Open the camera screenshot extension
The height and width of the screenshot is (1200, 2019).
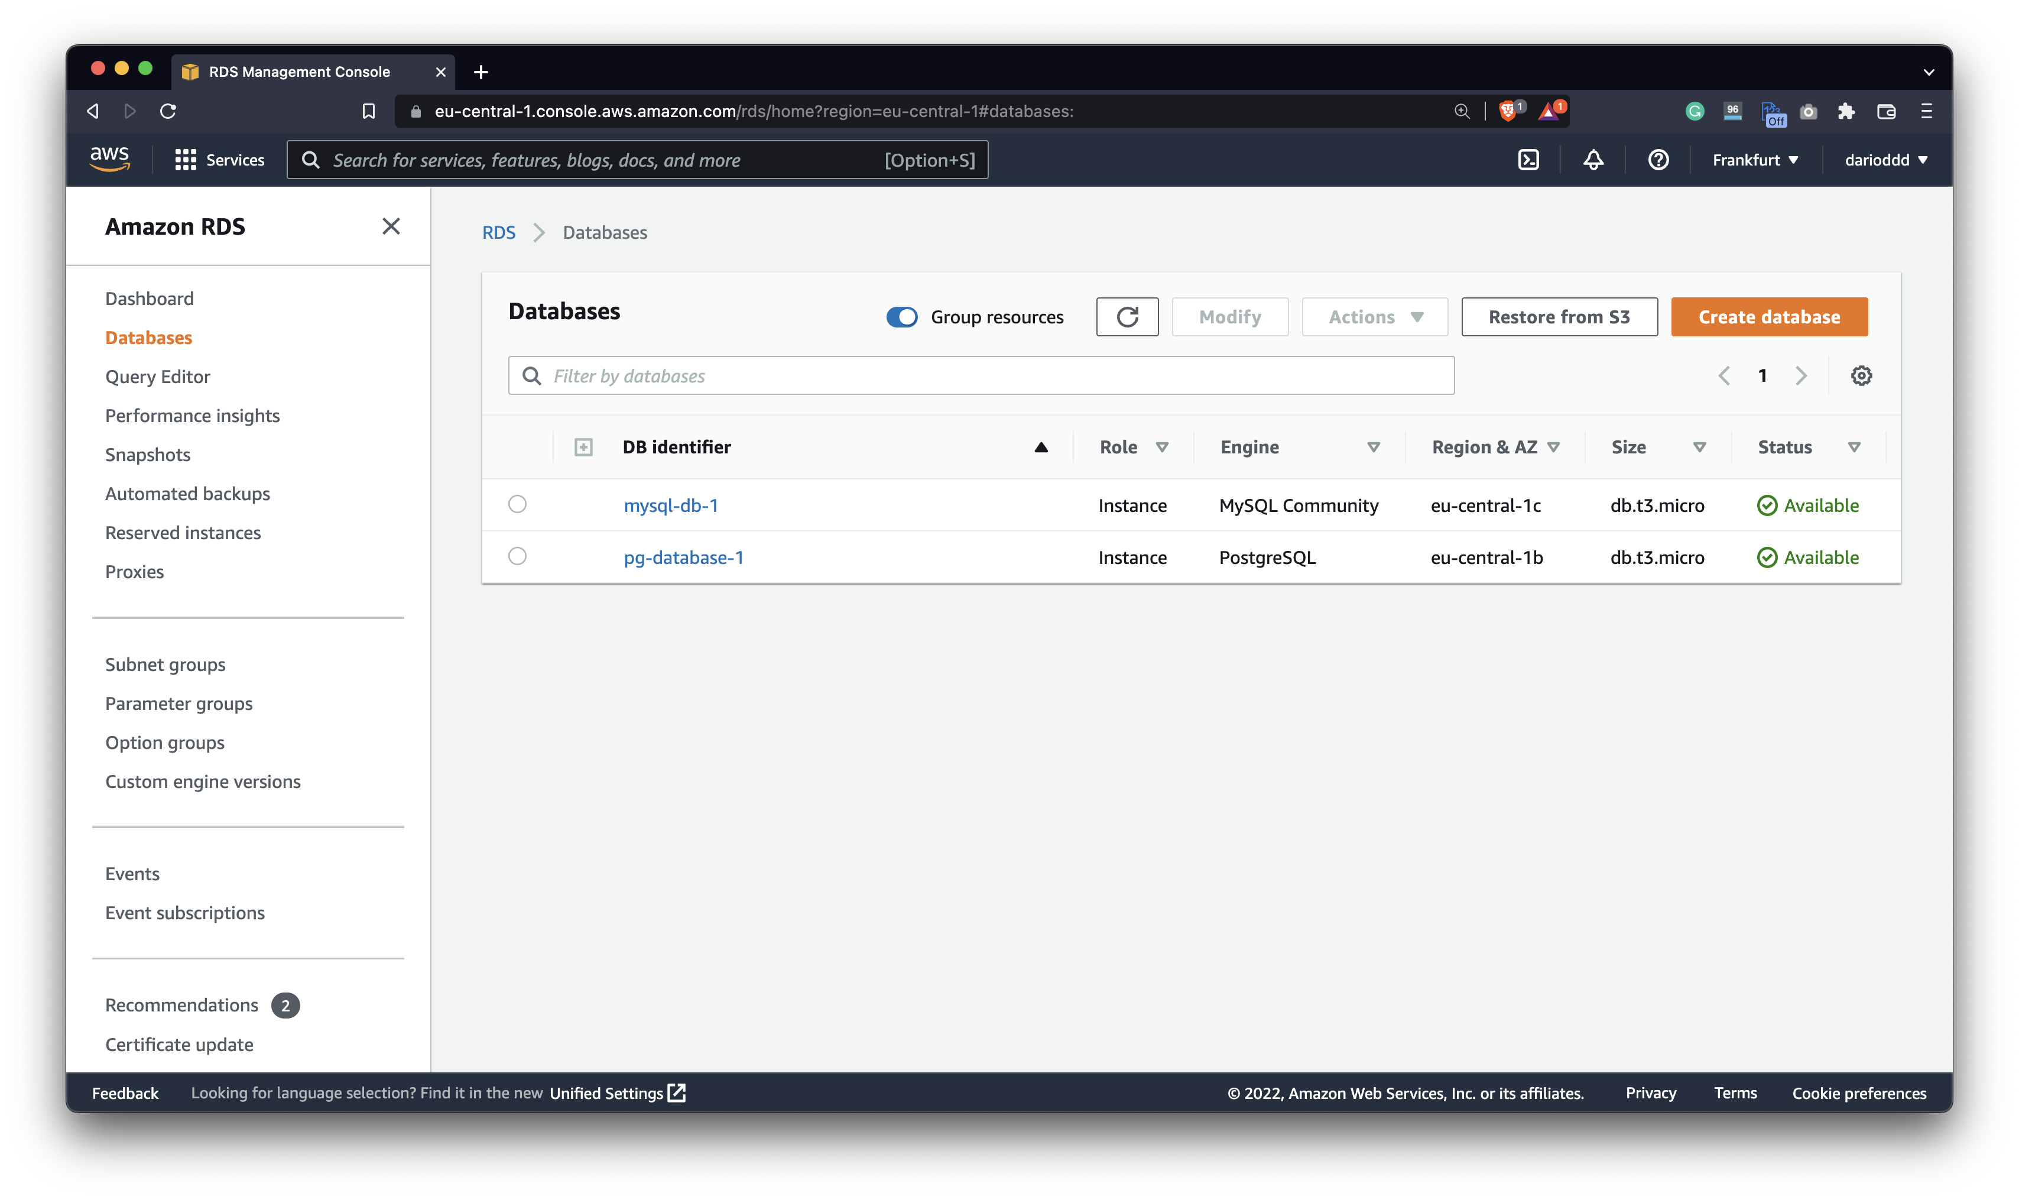click(x=1809, y=112)
